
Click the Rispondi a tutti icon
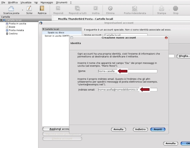78,8
